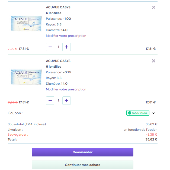The height and width of the screenshot is (170, 170).
Task: Click the green 'CODE VALIDE' badge
Action: [138, 113]
